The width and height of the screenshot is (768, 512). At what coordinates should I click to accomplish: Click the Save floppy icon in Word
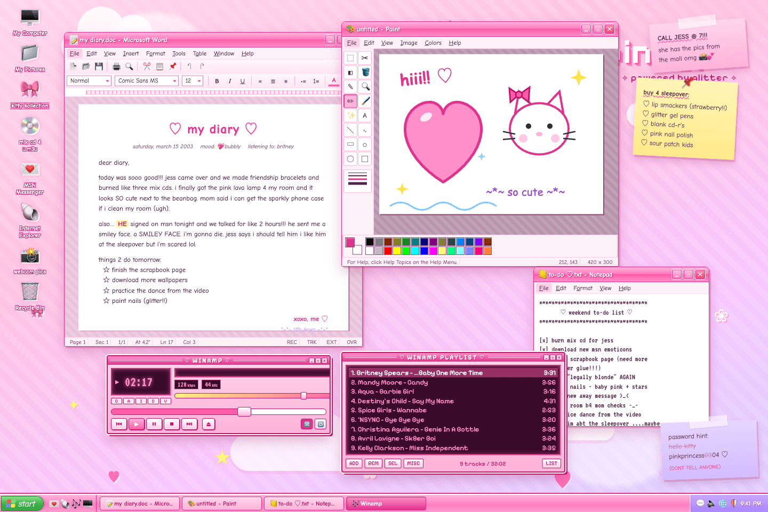[x=99, y=66]
